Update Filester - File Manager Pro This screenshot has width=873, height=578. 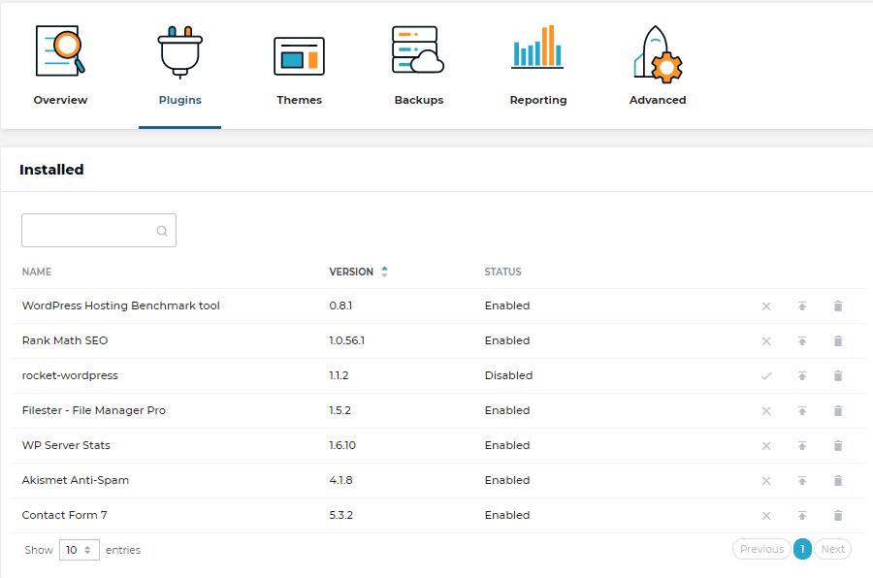click(802, 411)
